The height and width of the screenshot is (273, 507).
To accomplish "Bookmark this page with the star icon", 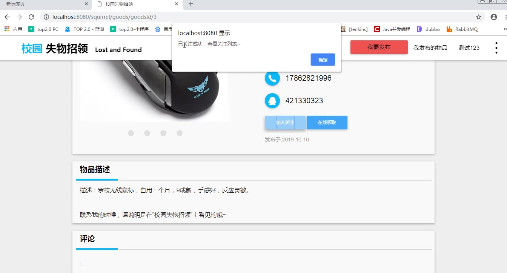I will pyautogui.click(x=479, y=17).
